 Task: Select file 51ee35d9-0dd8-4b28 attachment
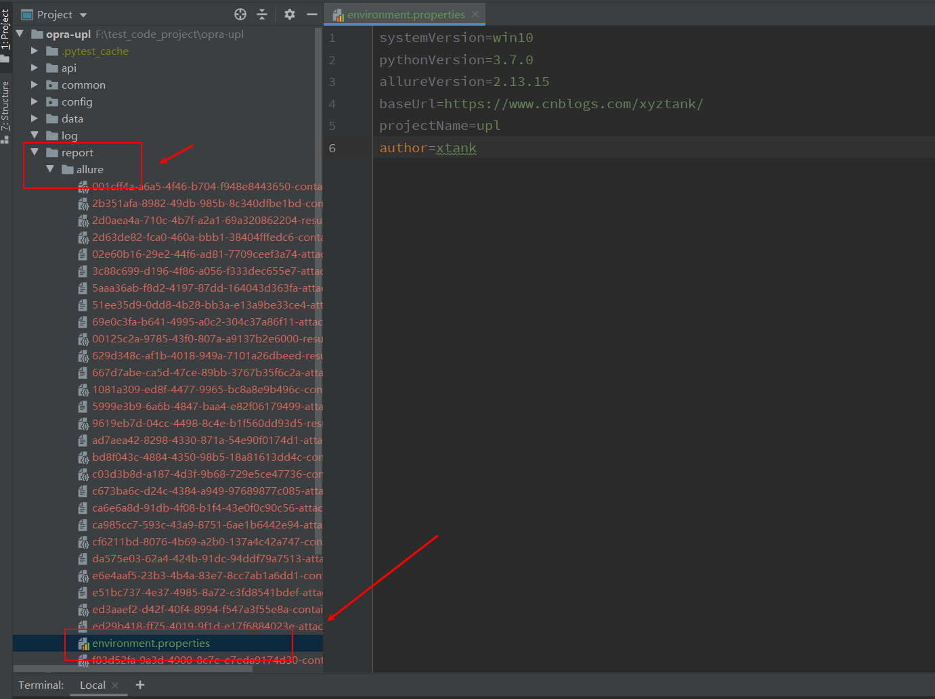[207, 305]
